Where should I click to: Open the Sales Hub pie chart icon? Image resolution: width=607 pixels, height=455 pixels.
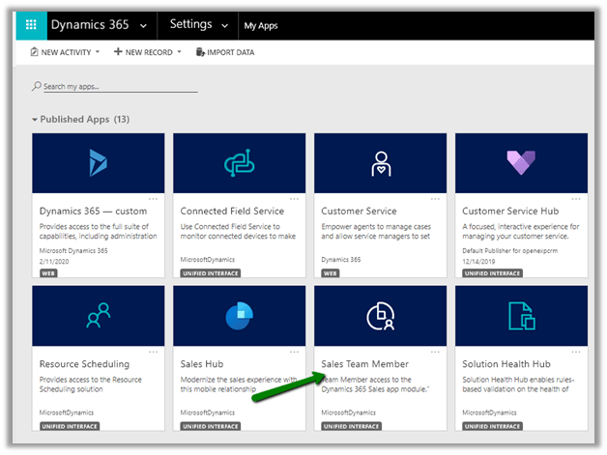(240, 315)
